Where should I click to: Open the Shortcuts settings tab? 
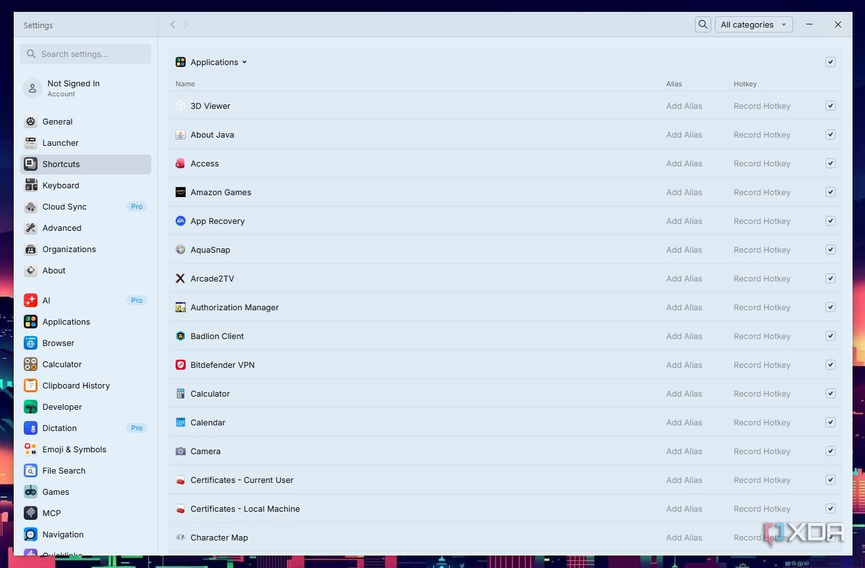[x=86, y=165]
